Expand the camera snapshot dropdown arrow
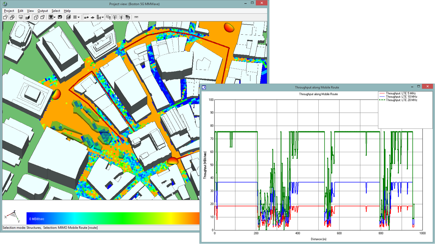The image size is (438, 246). (55, 17)
